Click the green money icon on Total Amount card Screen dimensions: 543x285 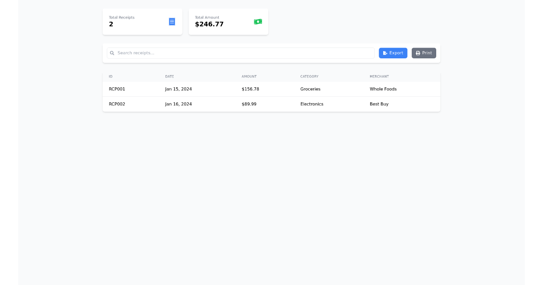(258, 21)
